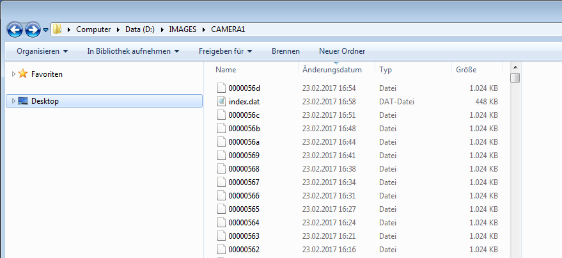Image resolution: width=562 pixels, height=258 pixels.
Task: Click date 23.02.2017 16:54
Action: (x=329, y=88)
